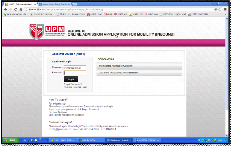
Task: Show more bookmarks with the overflow chevron
Action: coord(225,14)
